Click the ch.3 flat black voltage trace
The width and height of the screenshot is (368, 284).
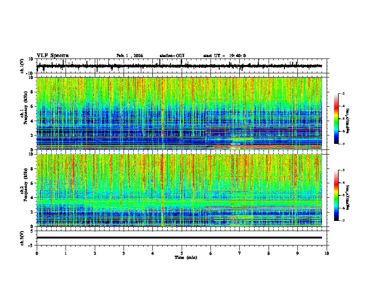point(179,238)
